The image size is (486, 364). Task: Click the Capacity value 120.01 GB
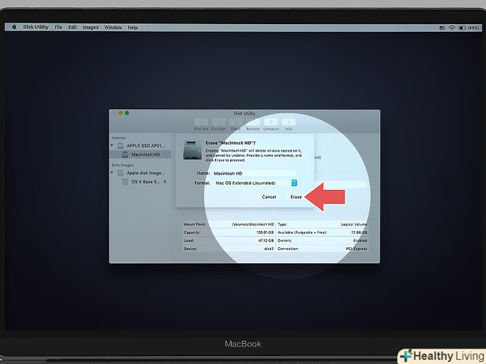tap(265, 233)
